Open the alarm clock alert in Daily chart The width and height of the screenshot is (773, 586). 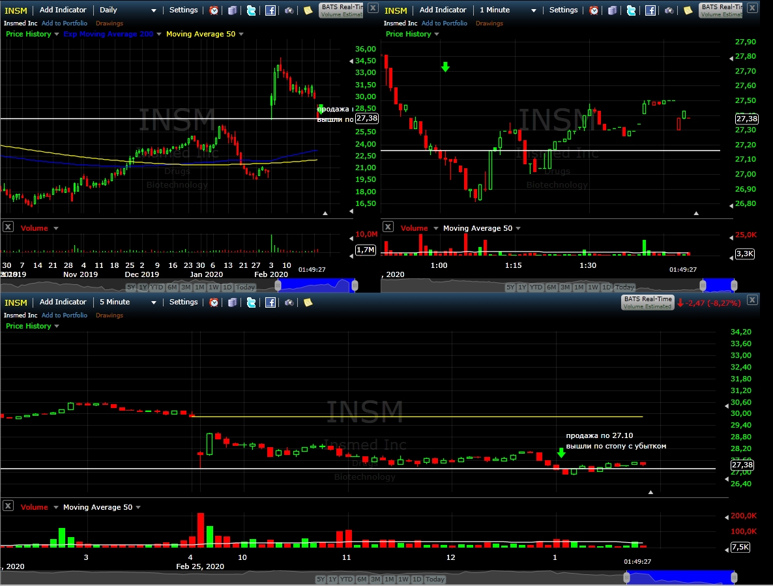click(x=214, y=10)
